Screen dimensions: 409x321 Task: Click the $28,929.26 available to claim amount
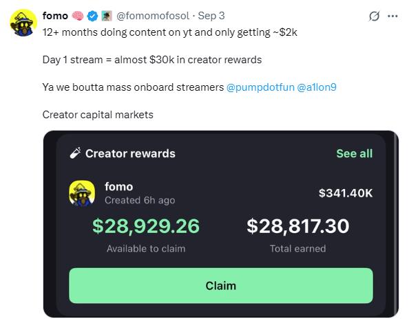pyautogui.click(x=146, y=226)
